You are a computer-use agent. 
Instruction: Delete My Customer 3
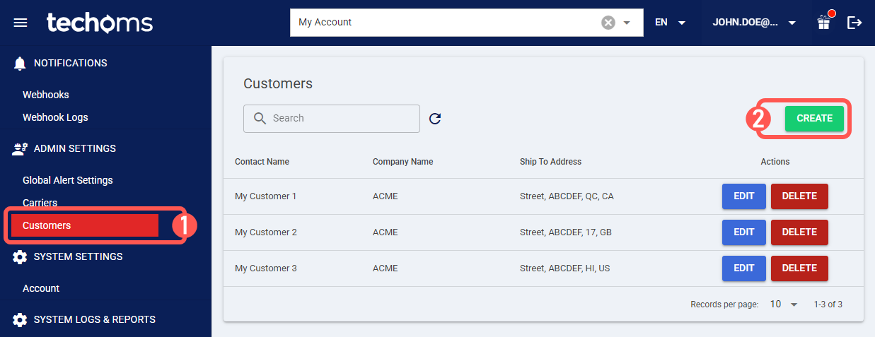point(799,268)
